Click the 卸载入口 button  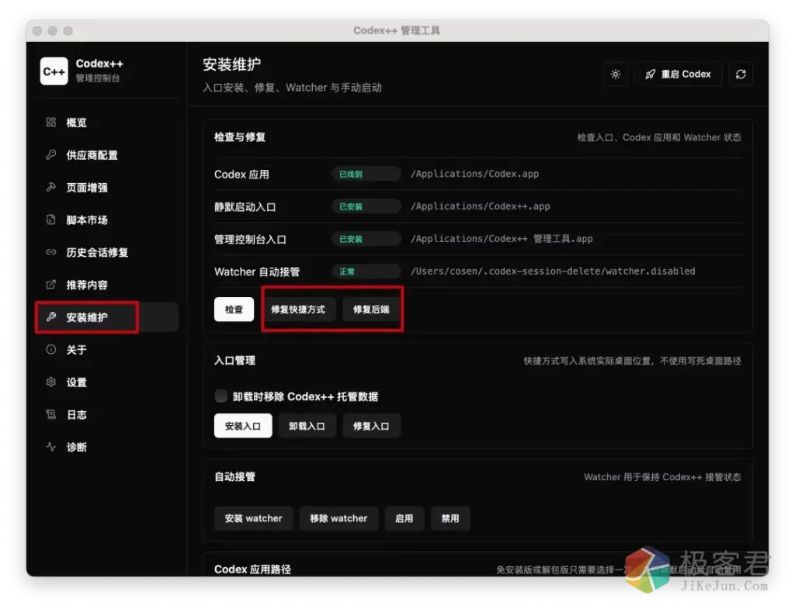click(x=307, y=426)
